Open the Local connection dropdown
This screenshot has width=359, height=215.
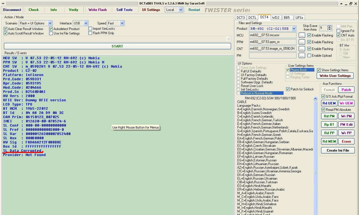click(x=174, y=10)
